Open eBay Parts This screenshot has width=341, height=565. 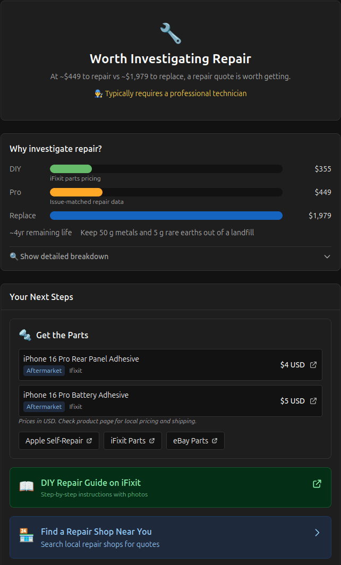click(x=195, y=440)
